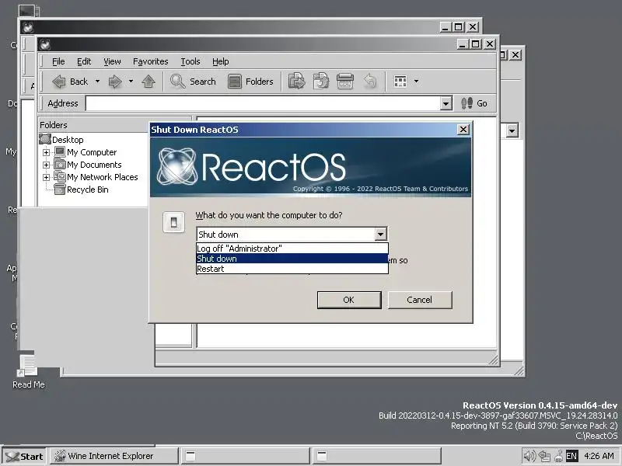622x466 pixels.
Task: Go forward with the Forward arrow icon
Action: pyautogui.click(x=115, y=82)
